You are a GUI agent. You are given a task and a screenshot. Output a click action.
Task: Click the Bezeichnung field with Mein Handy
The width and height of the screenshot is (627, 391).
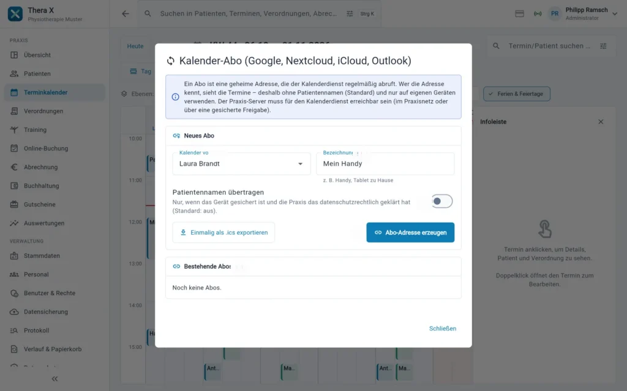(386, 164)
